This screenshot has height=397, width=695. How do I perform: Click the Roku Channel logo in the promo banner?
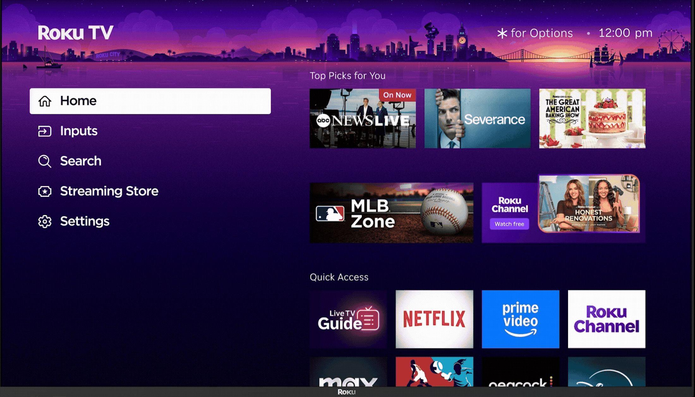coord(510,205)
